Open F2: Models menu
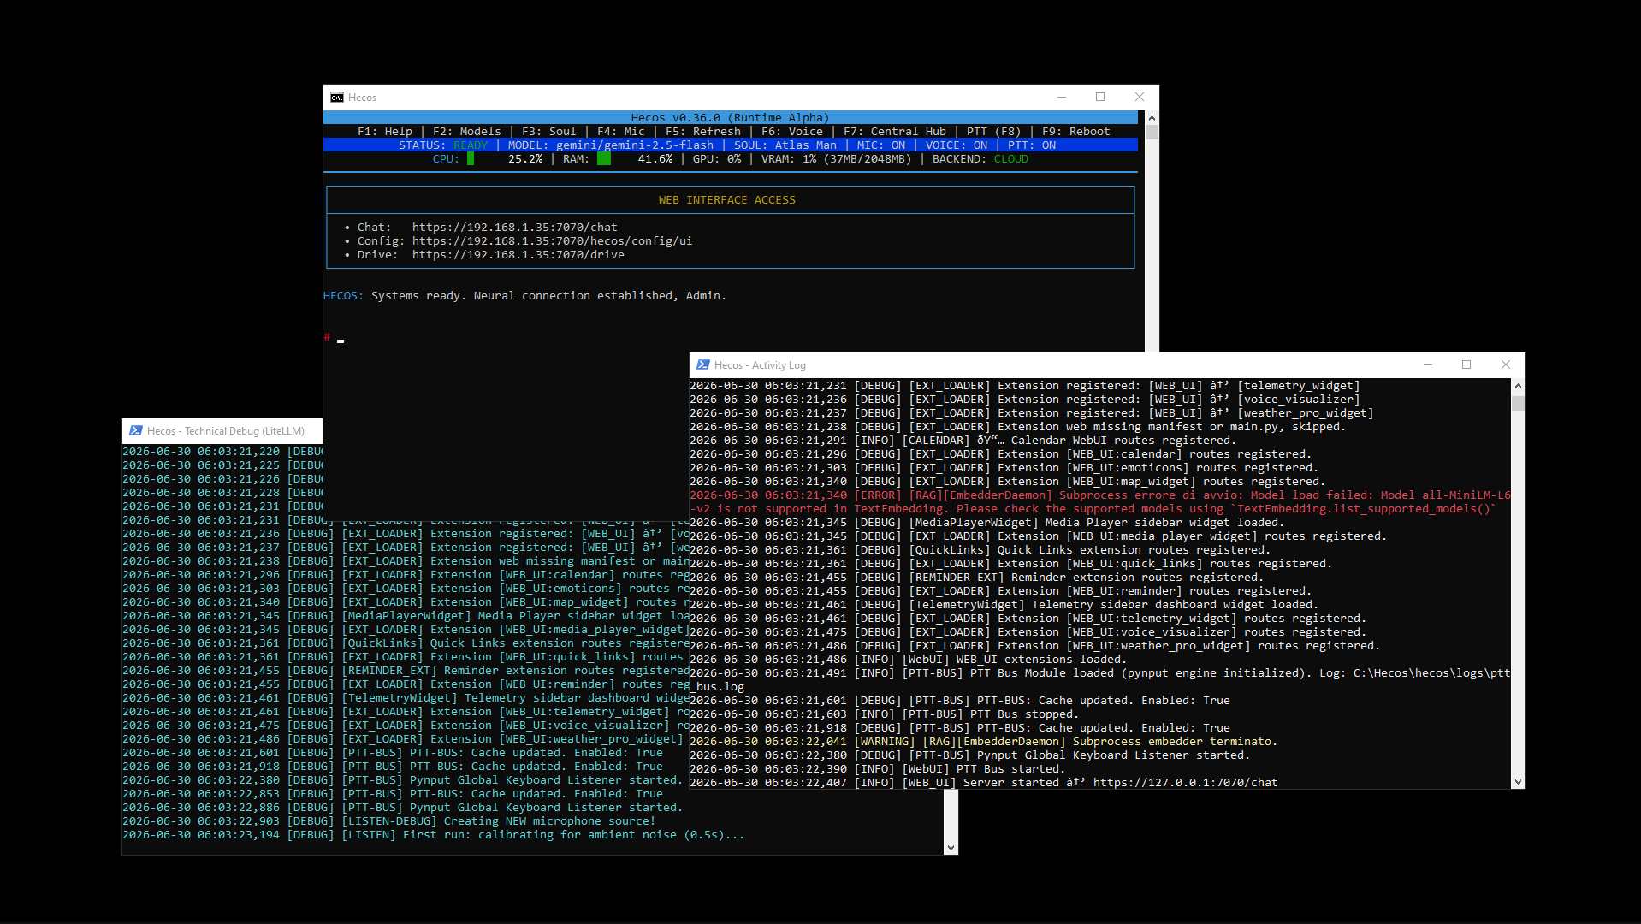The height and width of the screenshot is (924, 1641). click(467, 132)
